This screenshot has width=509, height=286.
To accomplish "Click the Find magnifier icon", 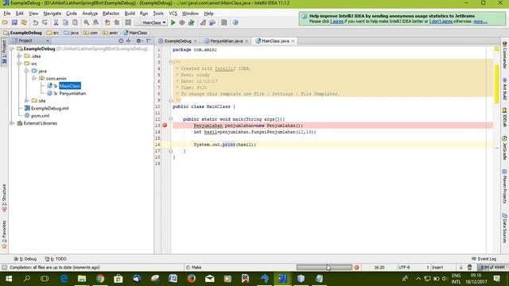I will pyautogui.click(x=87, y=22).
